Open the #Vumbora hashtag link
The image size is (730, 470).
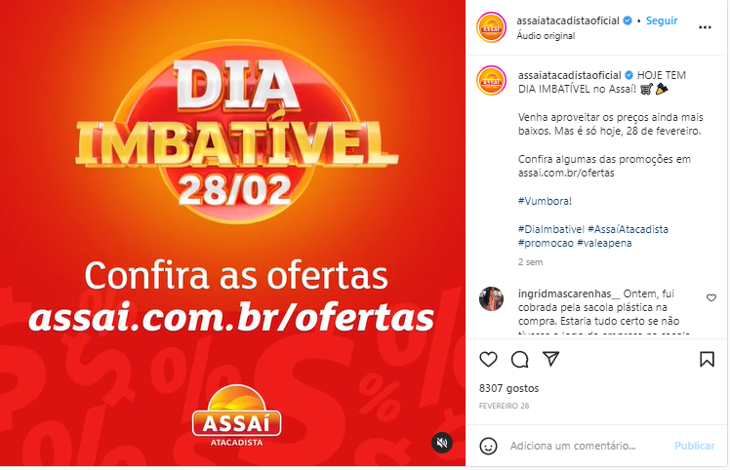(545, 201)
